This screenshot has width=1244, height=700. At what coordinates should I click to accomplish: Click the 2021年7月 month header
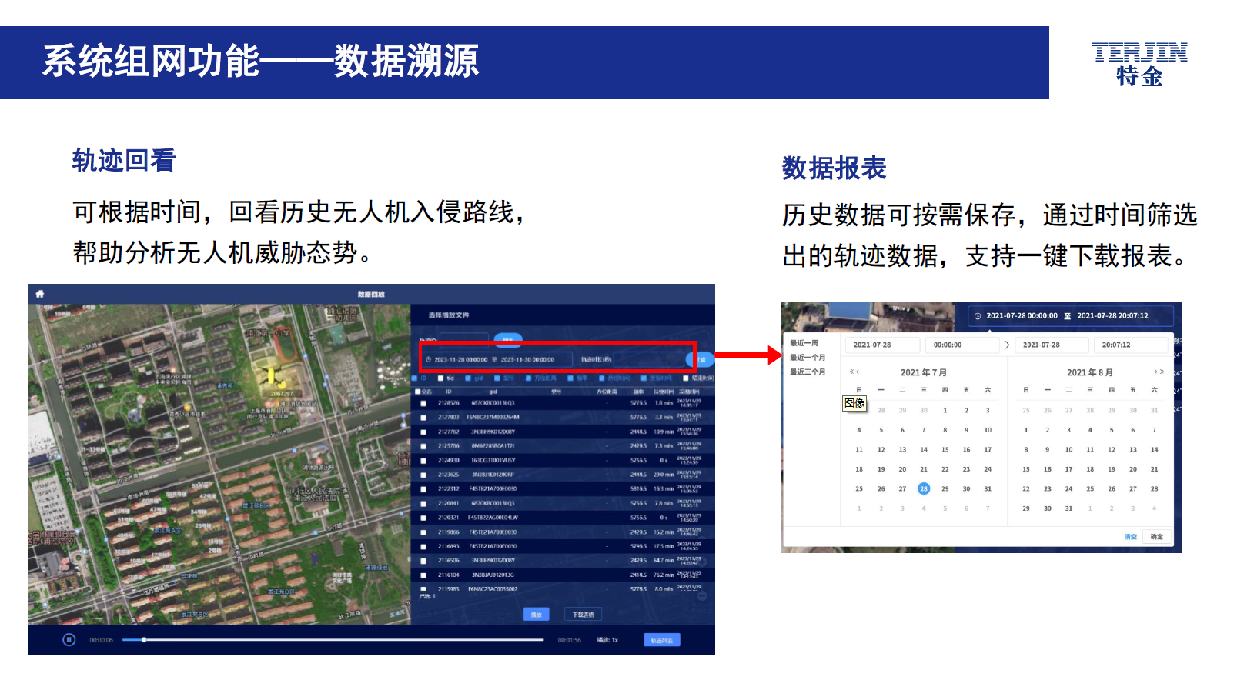point(924,372)
